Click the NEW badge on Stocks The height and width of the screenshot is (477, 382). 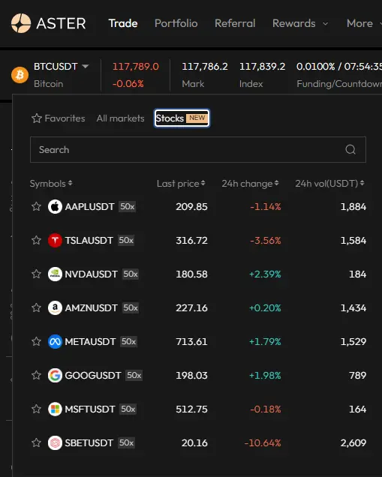(197, 118)
